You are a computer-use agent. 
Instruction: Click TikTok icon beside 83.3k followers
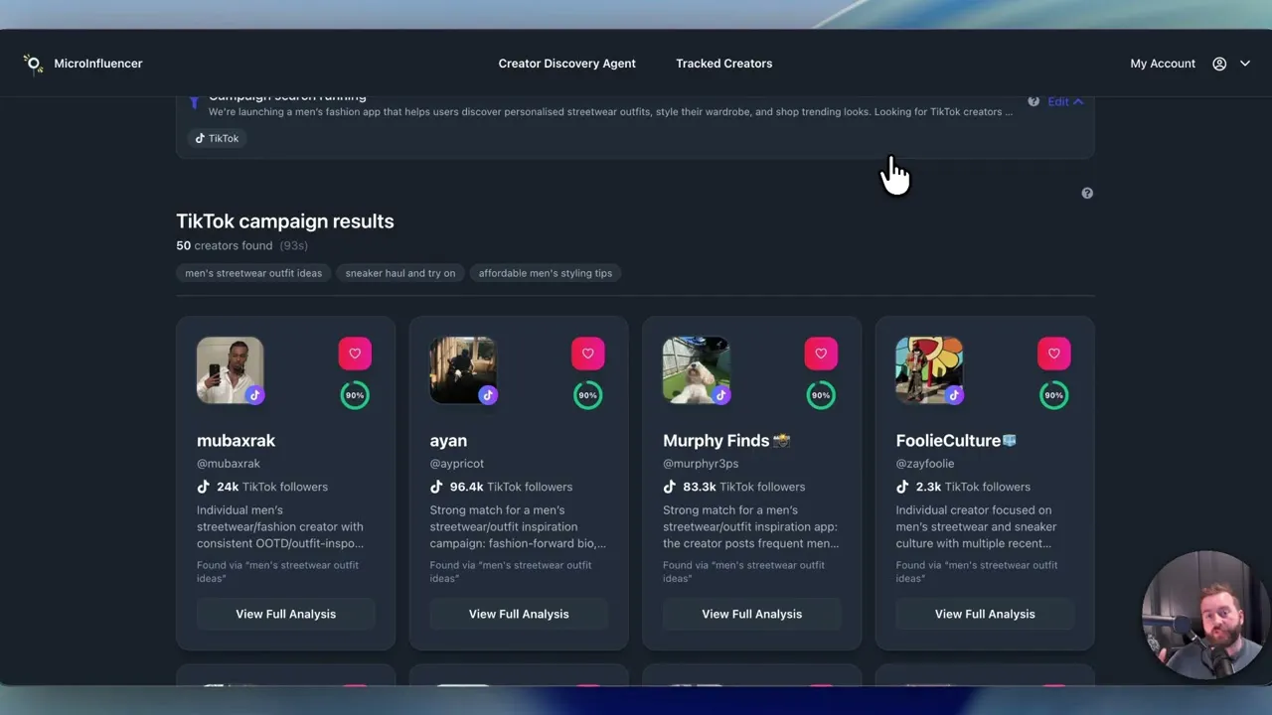point(670,487)
